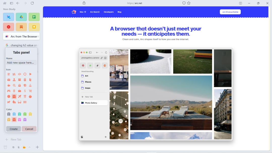The width and height of the screenshot is (272, 153).
Task: Open the Google Keep pinned tile
Action: click(34, 27)
